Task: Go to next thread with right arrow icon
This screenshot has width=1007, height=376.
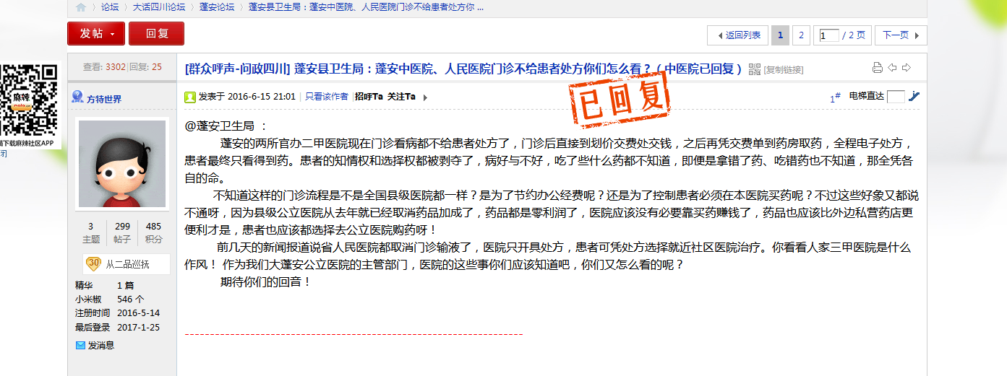Action: pos(906,68)
